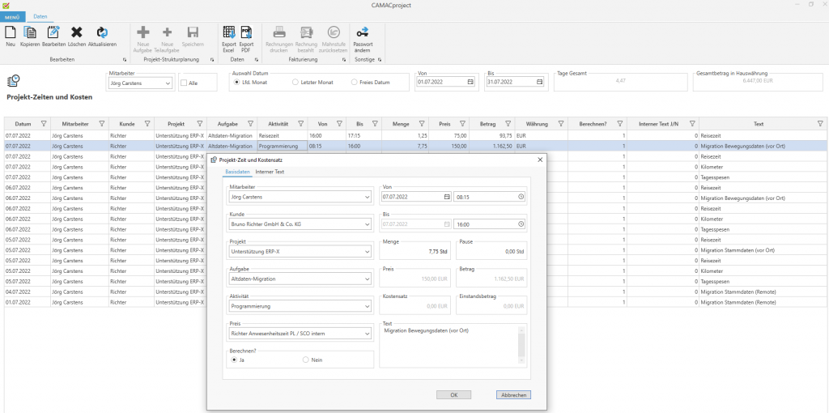Click clock icon of dialog Von time 08:15

coord(521,196)
